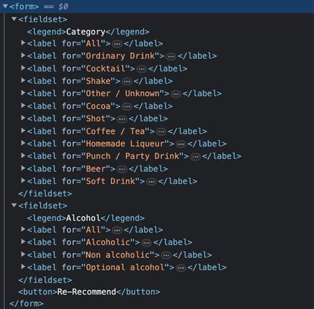Image resolution: width=314 pixels, height=309 pixels.
Task: Select the Category legend element line
Action: click(x=88, y=32)
